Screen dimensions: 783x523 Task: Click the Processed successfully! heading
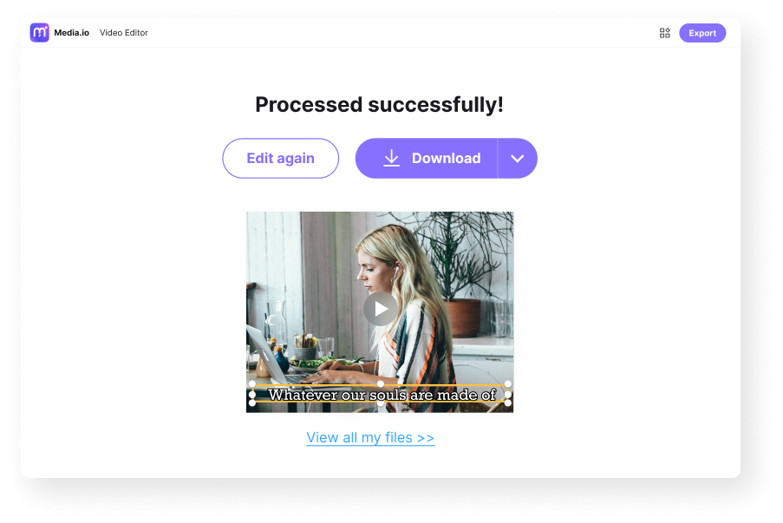380,105
